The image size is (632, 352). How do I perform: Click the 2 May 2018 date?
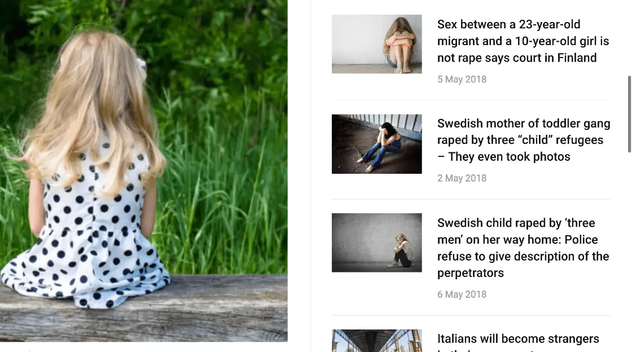point(462,178)
